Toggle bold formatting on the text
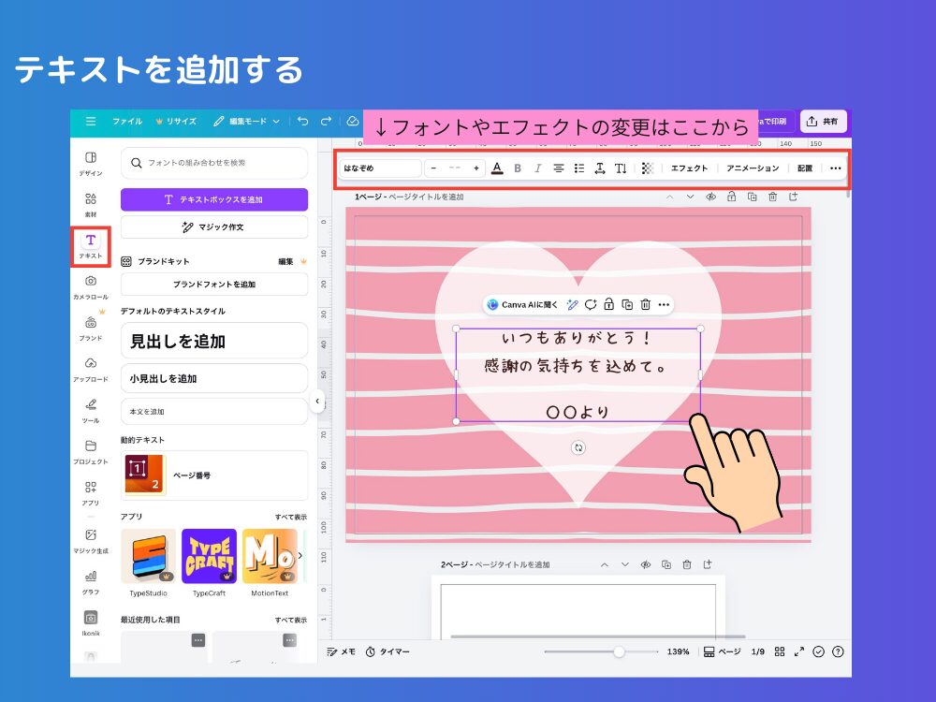This screenshot has width=936, height=702. coord(519,168)
